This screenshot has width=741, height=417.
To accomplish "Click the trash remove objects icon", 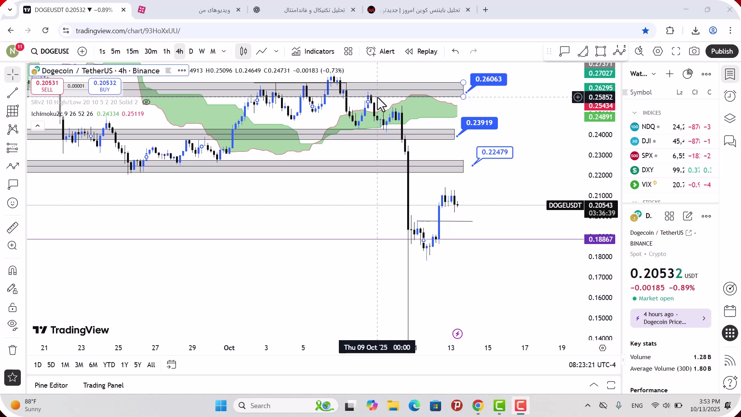I will point(12,350).
